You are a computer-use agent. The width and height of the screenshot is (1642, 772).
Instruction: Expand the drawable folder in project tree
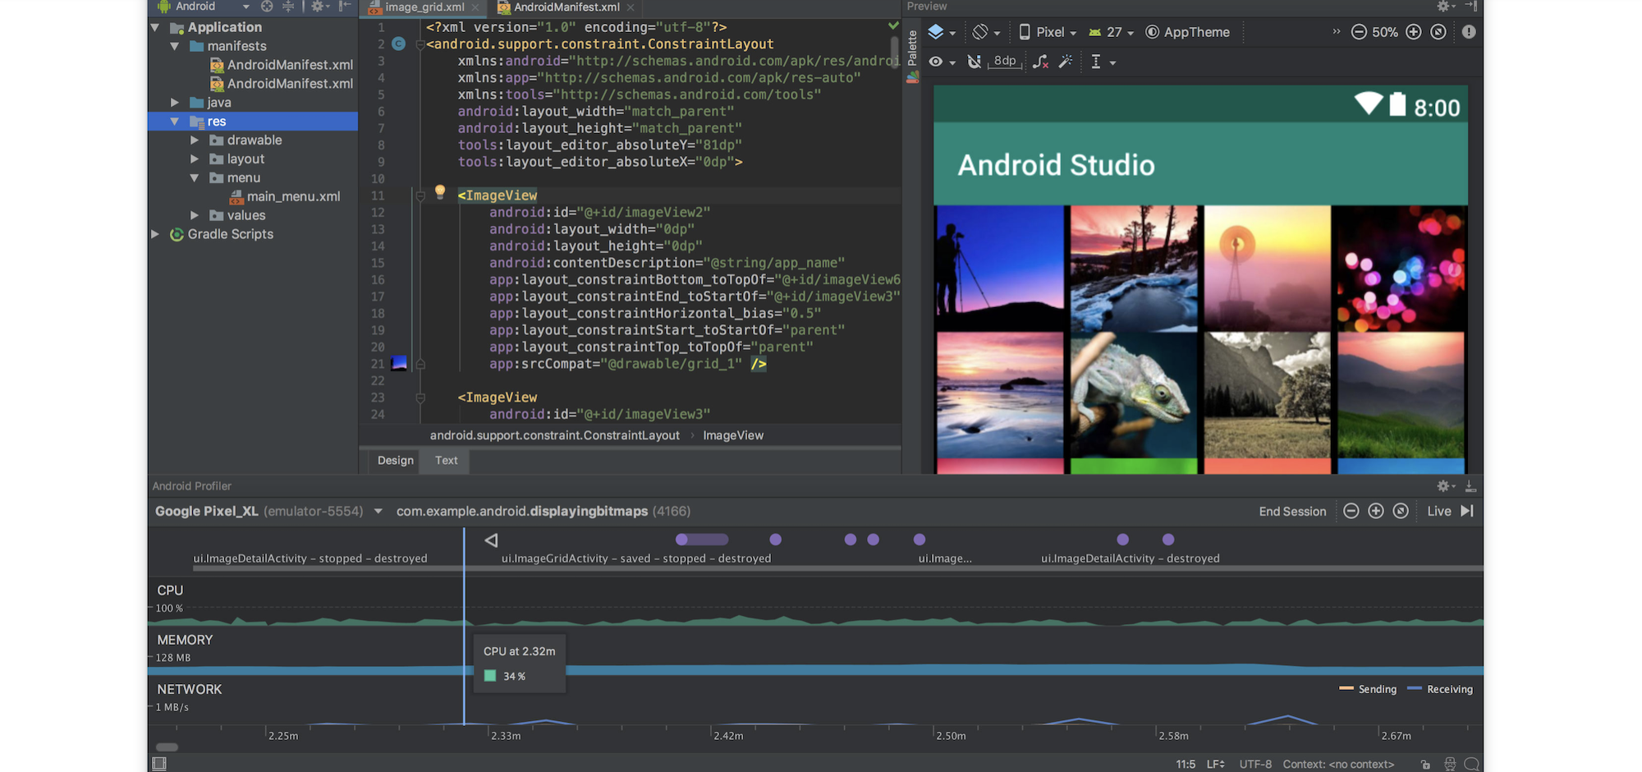(195, 140)
